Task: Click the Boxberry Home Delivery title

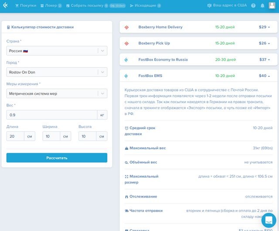Action: pos(160,27)
